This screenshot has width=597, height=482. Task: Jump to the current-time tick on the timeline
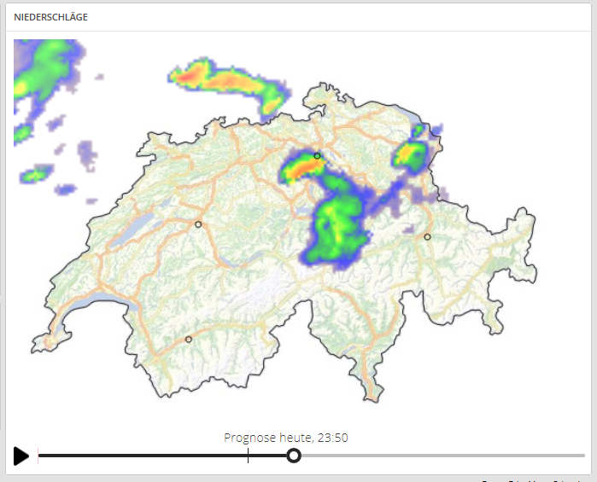249,456
